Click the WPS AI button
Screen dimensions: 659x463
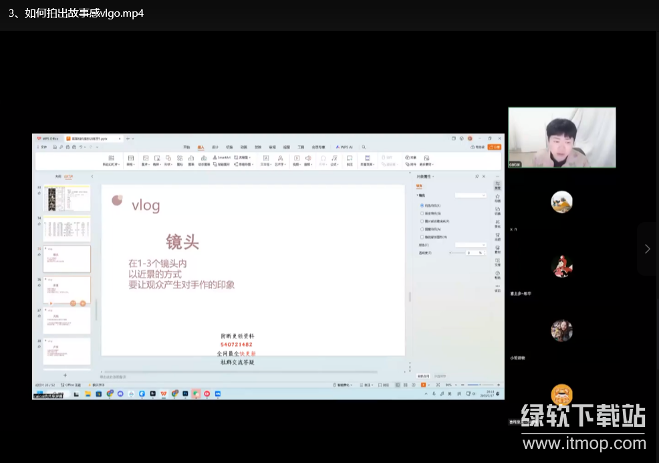[344, 147]
